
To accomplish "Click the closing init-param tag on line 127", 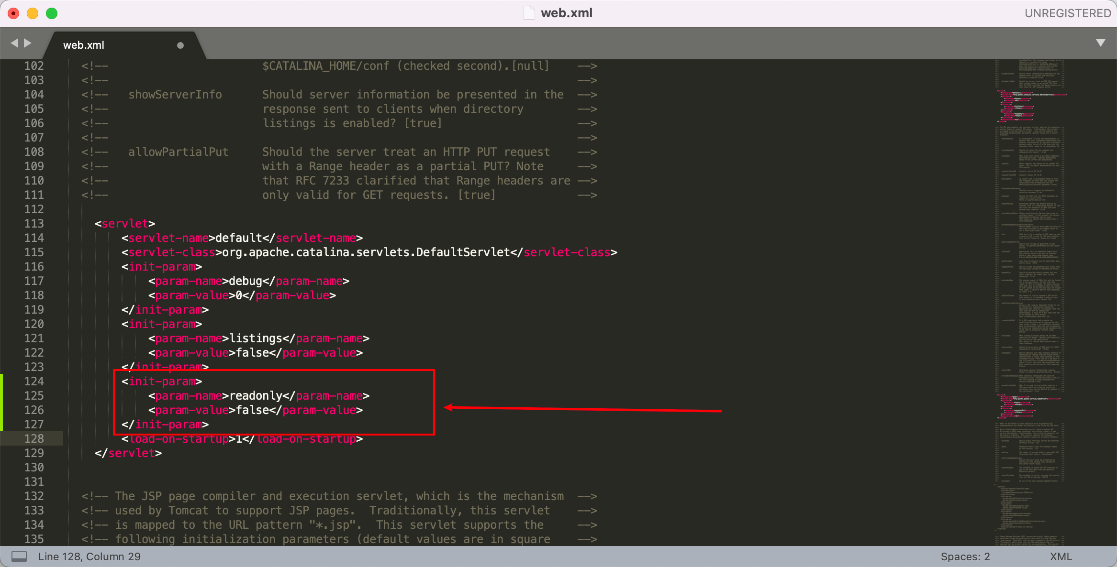I will point(165,424).
